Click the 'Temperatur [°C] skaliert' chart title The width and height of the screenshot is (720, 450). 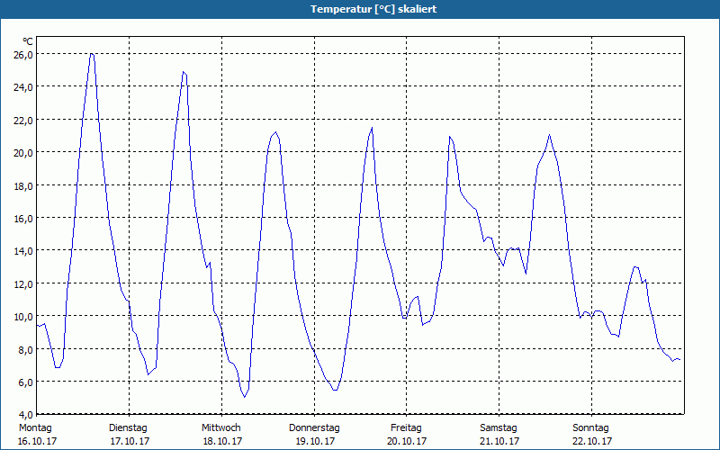pyautogui.click(x=373, y=9)
